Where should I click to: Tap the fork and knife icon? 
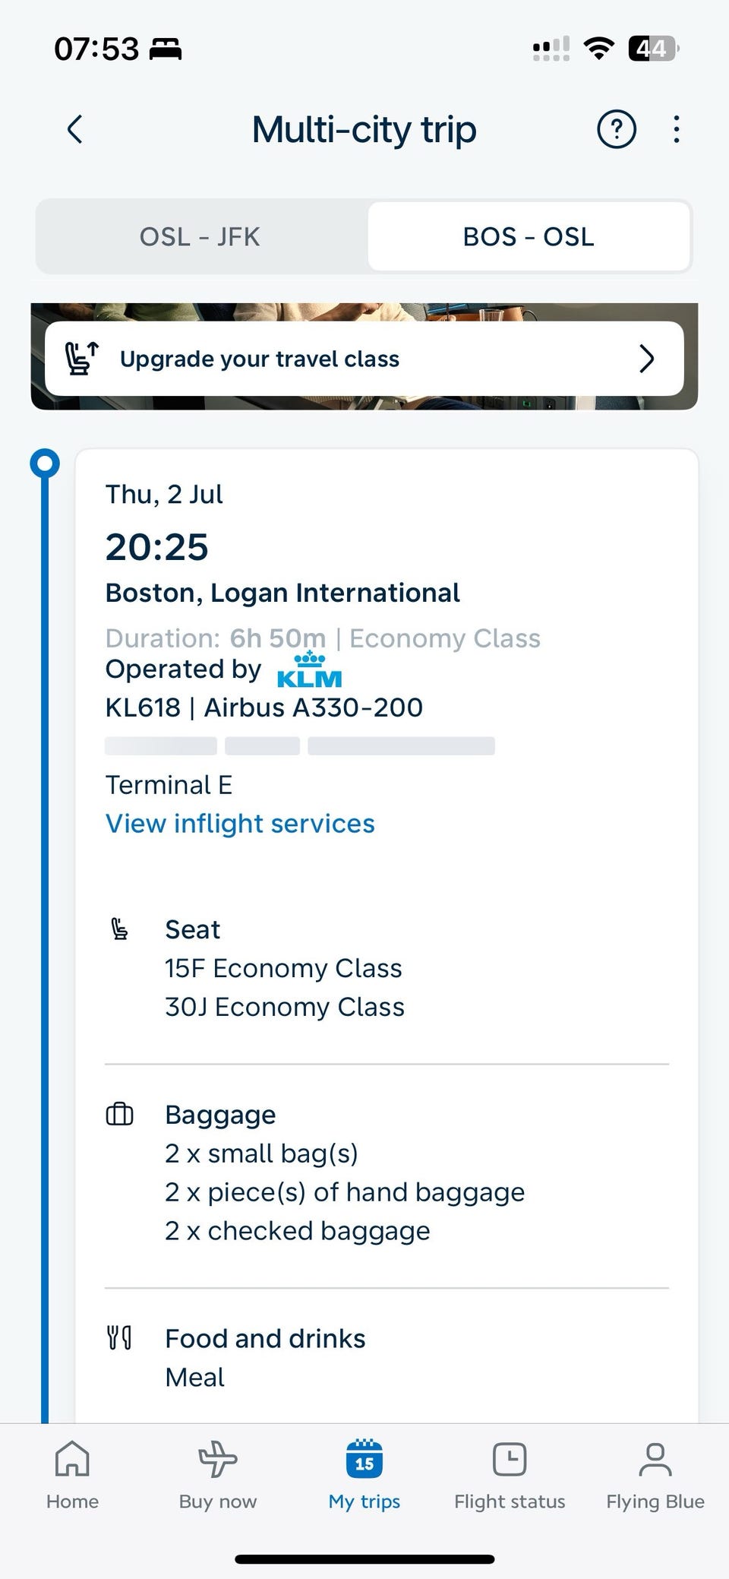click(119, 1337)
